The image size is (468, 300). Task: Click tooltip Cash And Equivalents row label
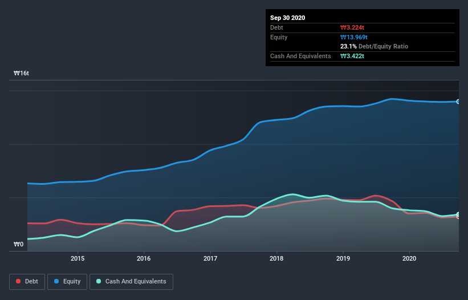[x=300, y=56]
